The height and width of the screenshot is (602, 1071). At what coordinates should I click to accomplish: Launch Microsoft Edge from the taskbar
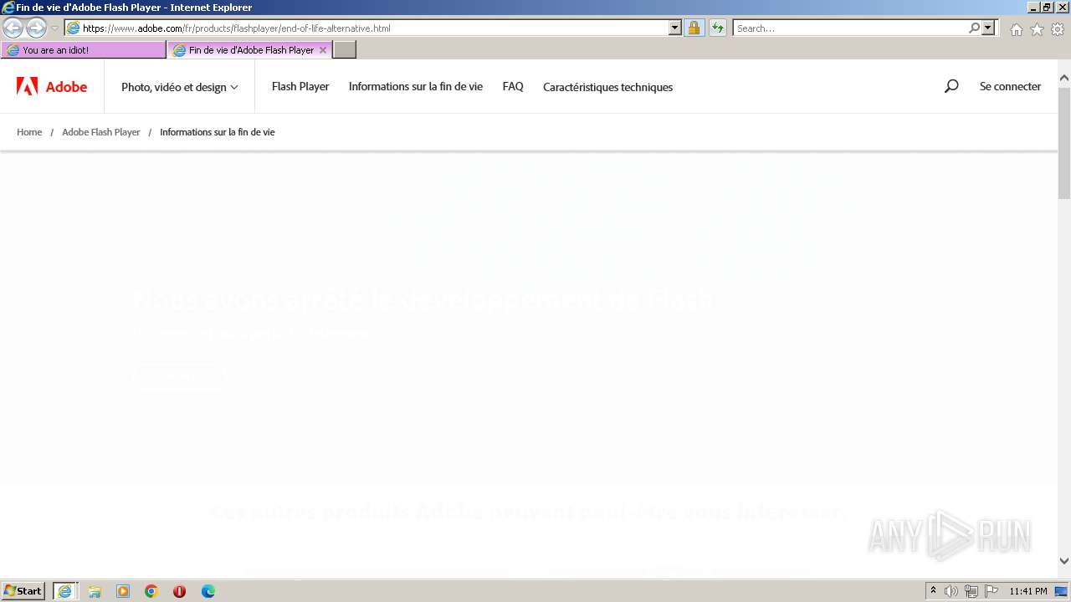(x=208, y=591)
